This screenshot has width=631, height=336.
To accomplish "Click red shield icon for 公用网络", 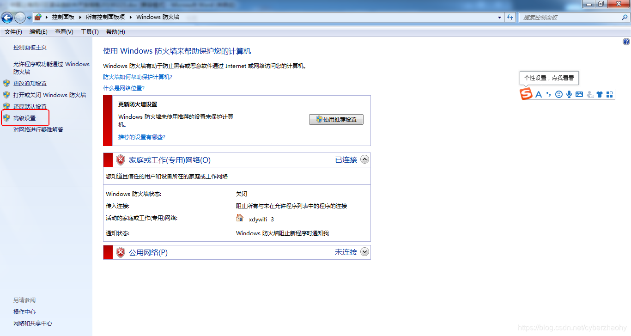I will tap(121, 252).
